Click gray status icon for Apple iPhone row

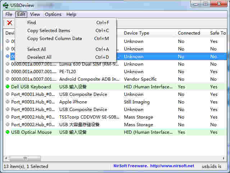click(8, 102)
